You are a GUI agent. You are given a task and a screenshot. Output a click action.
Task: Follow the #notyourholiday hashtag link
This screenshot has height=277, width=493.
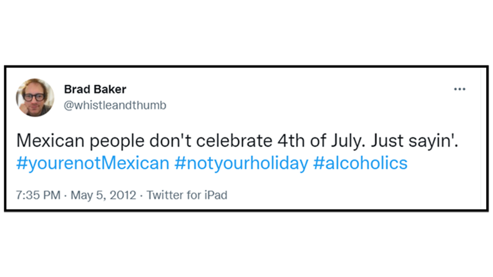pyautogui.click(x=241, y=163)
